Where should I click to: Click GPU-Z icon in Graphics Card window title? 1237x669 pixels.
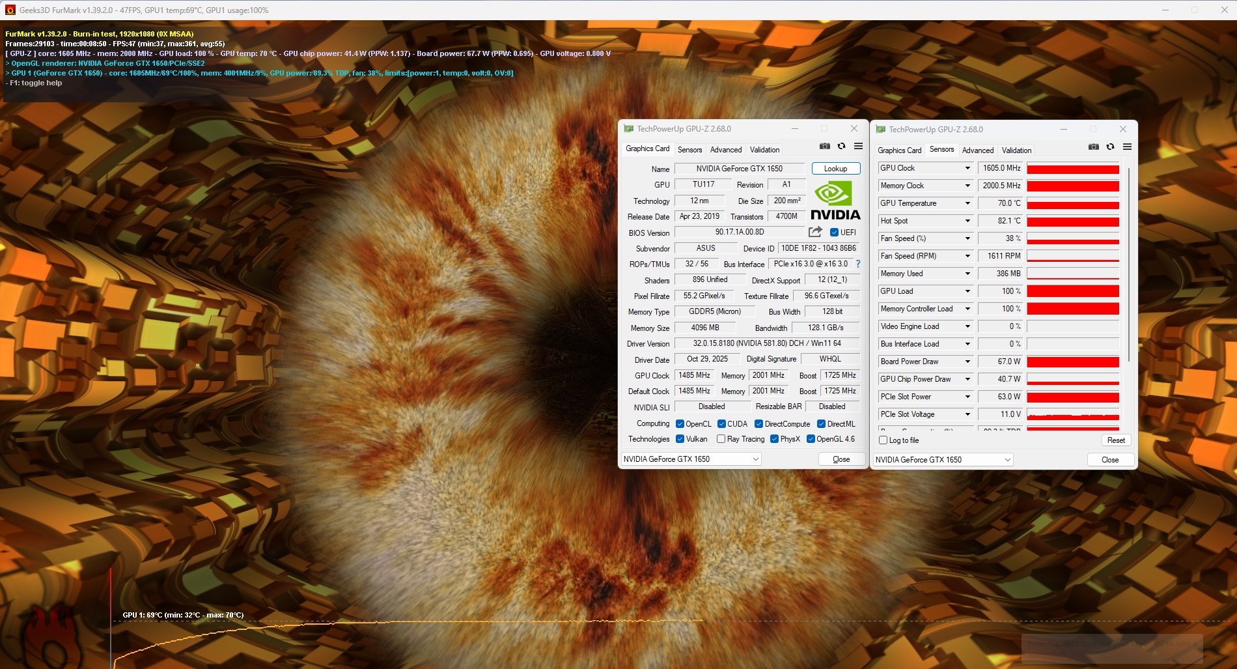[x=629, y=129]
